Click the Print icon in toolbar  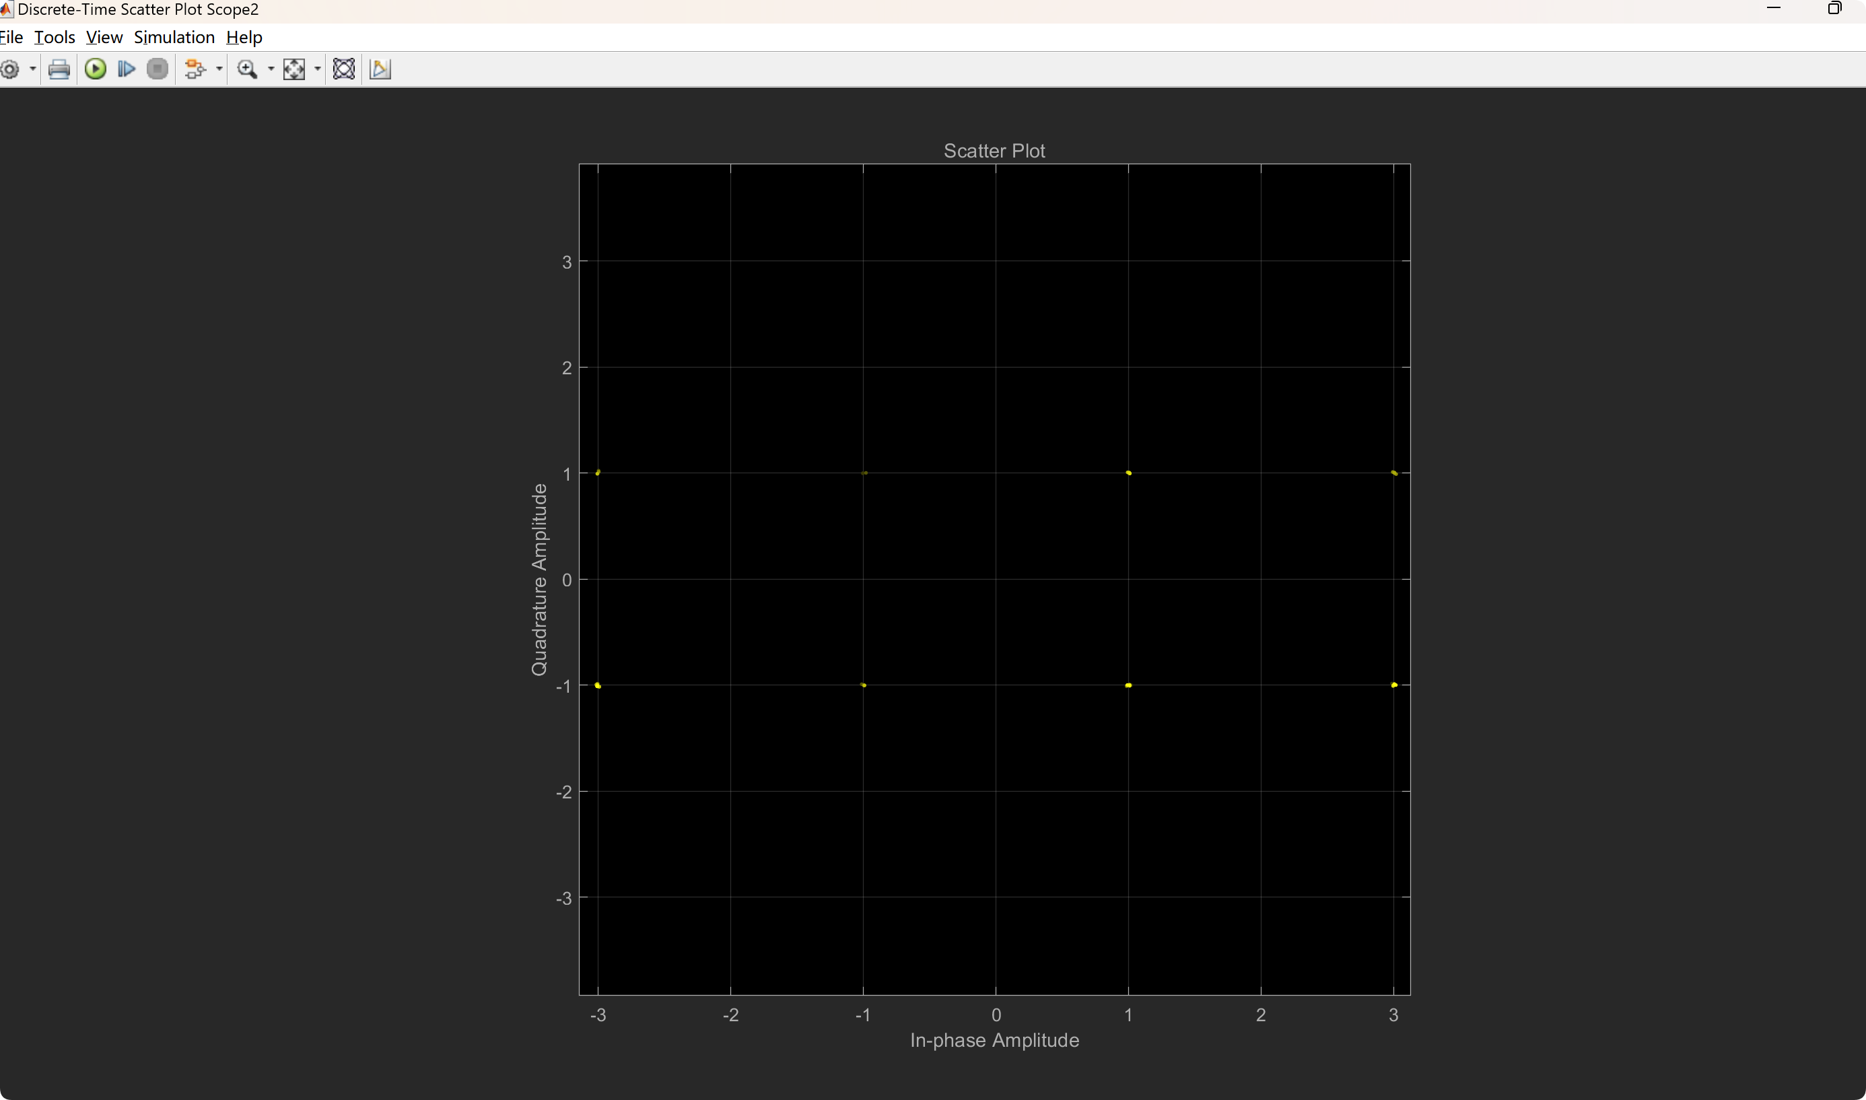pos(59,70)
